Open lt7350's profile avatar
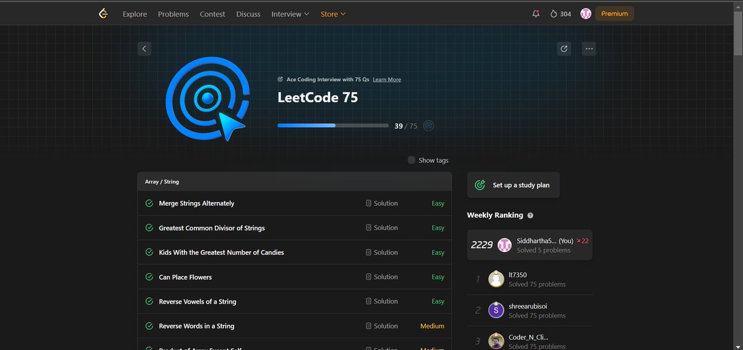Image resolution: width=743 pixels, height=350 pixels. pyautogui.click(x=496, y=279)
